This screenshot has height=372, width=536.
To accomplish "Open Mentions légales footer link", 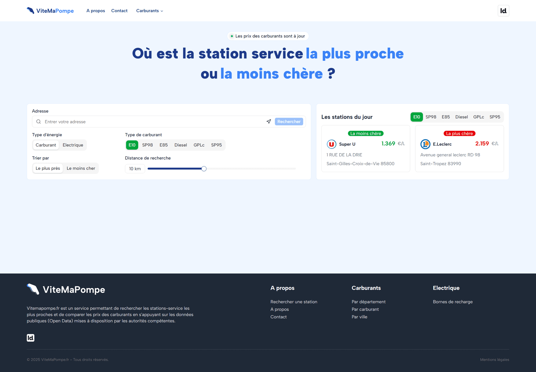I will (494, 359).
